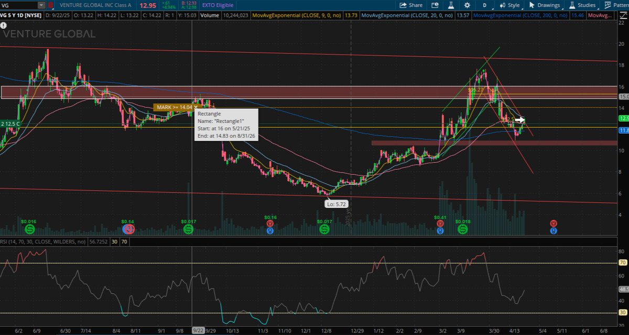The width and height of the screenshot is (629, 335).
Task: Click the chart snapshot calendar icon next to Share
Action: 436,5
